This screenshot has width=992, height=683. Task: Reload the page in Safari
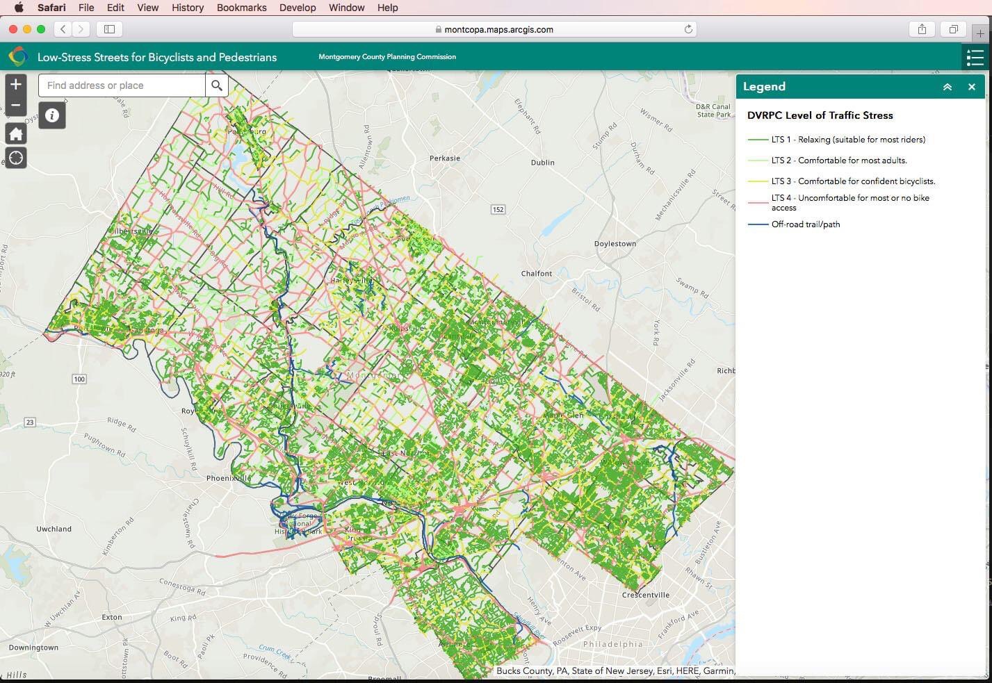(x=688, y=29)
